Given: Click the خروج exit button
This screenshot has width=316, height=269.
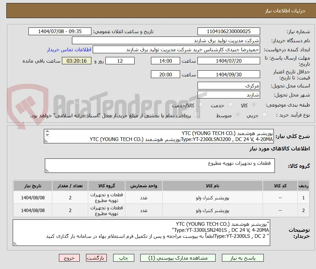Looking at the screenshot, I should tap(69, 258).
